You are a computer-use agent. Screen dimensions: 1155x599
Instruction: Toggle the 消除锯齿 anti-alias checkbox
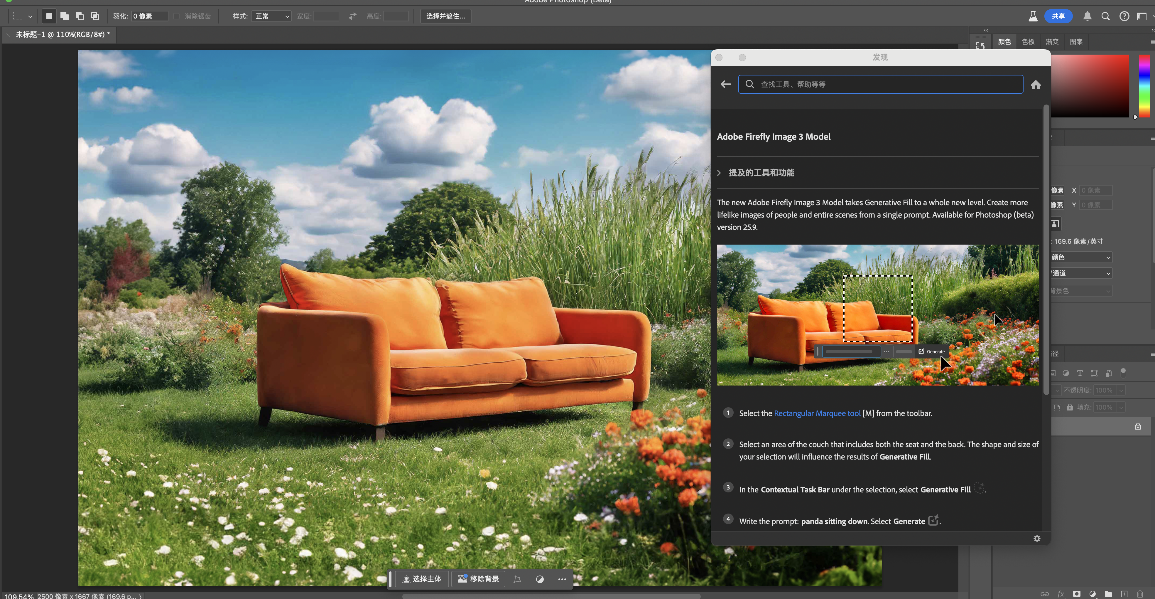177,16
